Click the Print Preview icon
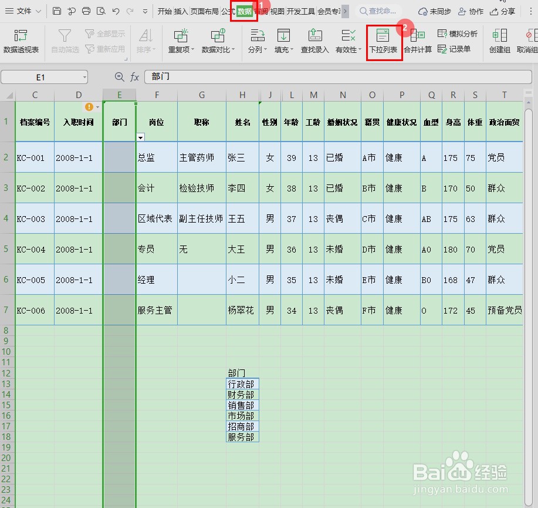 click(x=101, y=11)
